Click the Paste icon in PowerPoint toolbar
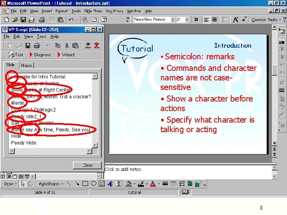The image size is (287, 215). coord(61,20)
